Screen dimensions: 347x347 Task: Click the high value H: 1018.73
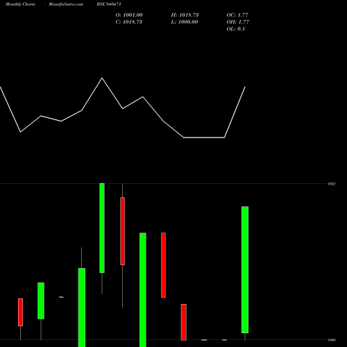185,15
